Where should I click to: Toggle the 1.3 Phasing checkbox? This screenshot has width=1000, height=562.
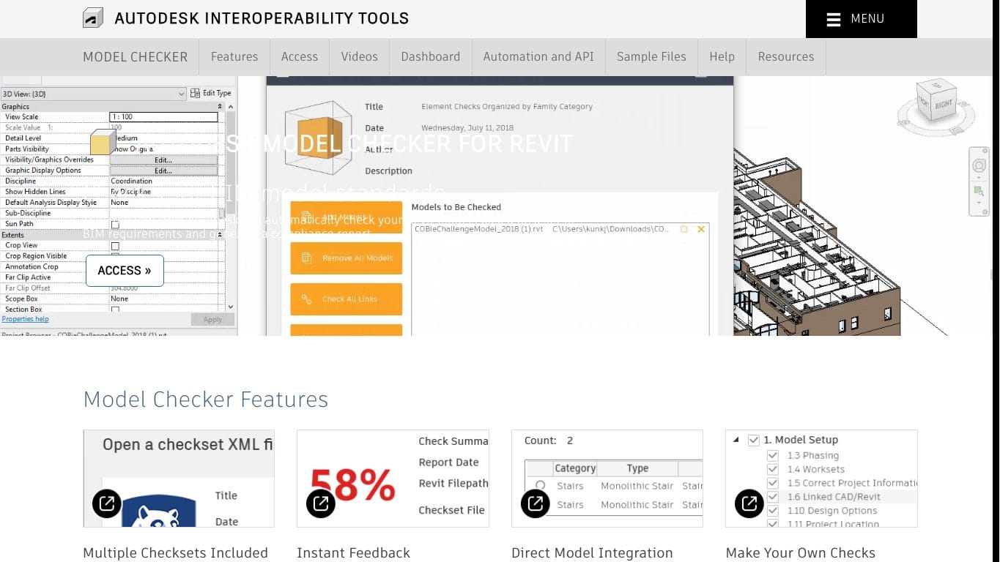click(772, 455)
